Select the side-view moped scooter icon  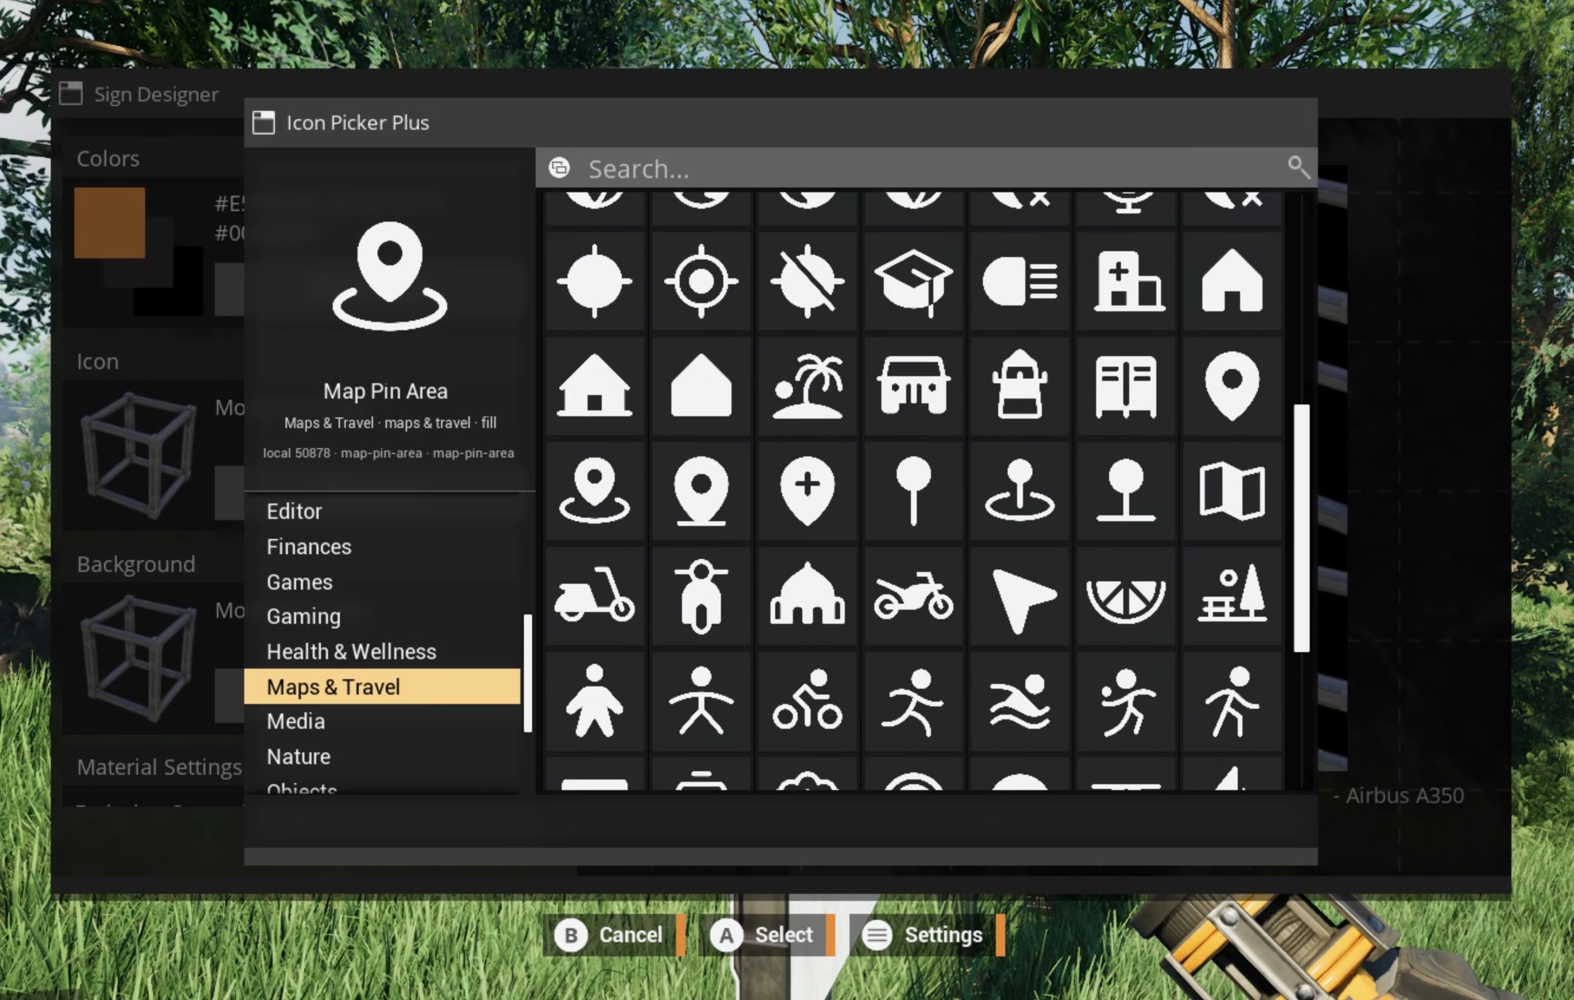[594, 594]
